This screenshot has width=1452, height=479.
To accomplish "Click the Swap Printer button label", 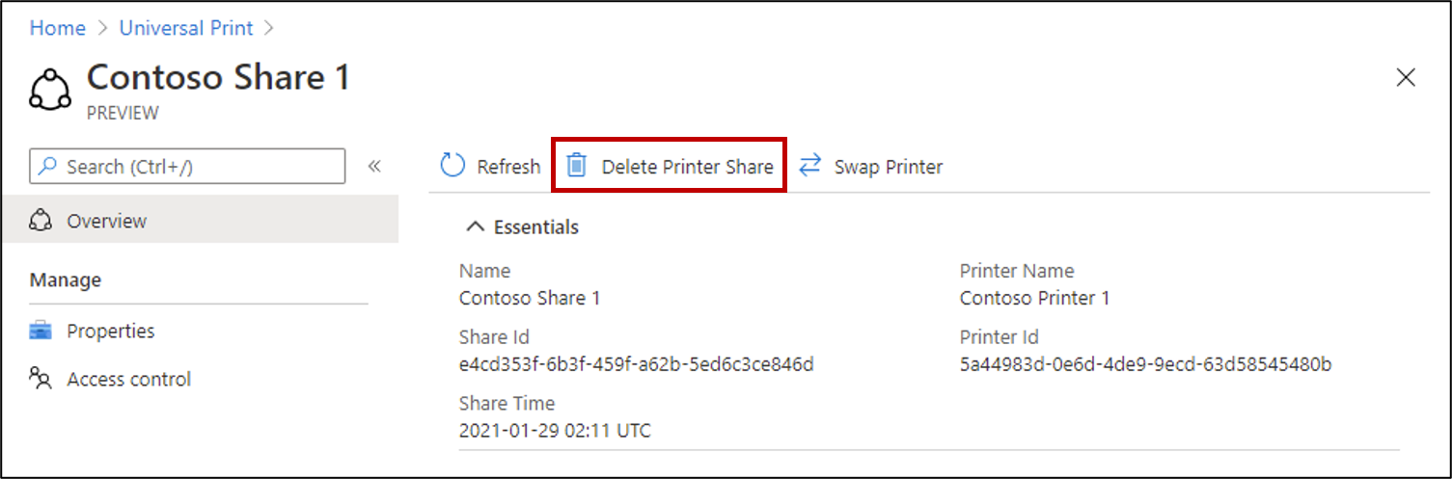I will [x=889, y=167].
